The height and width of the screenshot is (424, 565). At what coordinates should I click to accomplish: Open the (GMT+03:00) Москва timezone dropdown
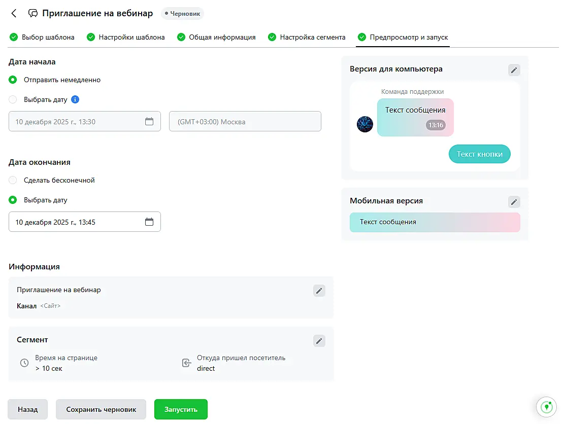click(245, 122)
